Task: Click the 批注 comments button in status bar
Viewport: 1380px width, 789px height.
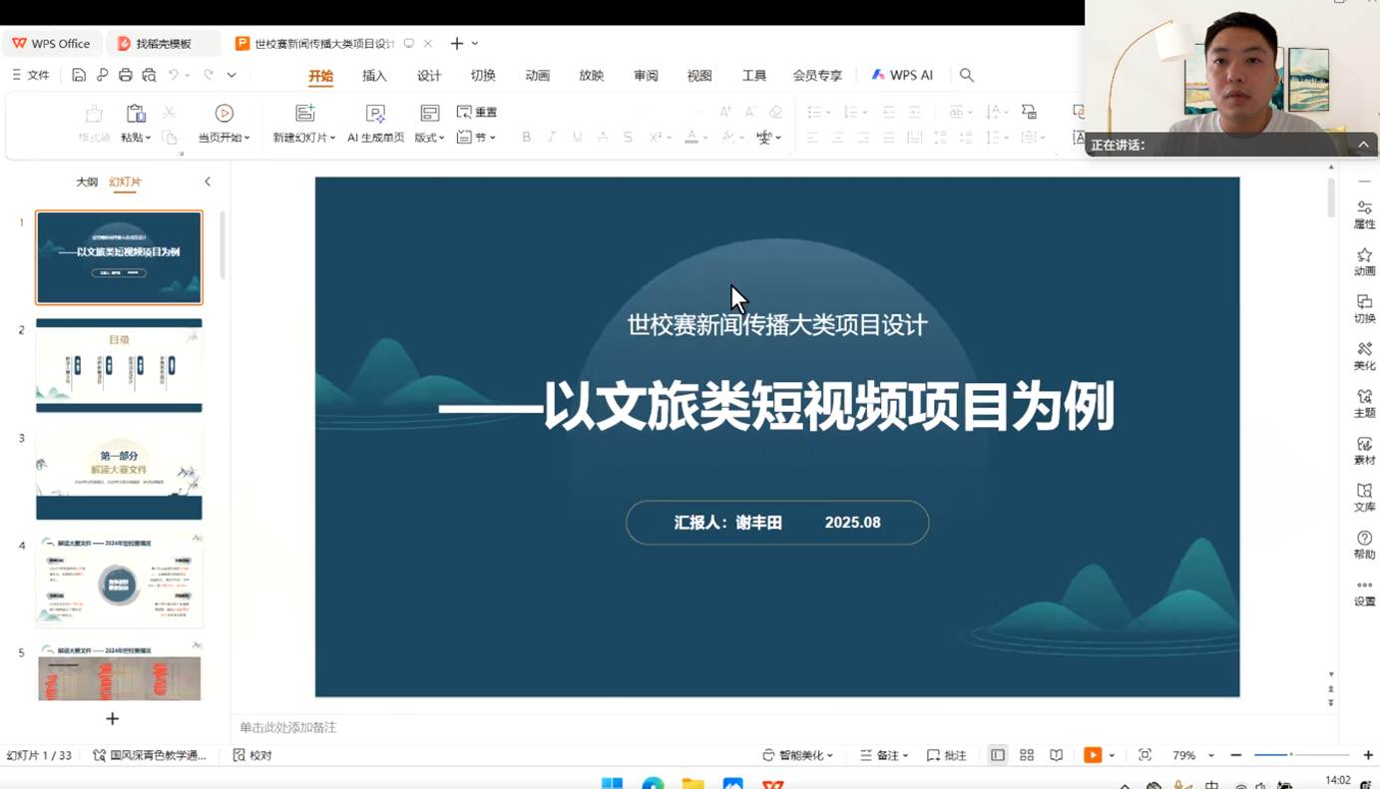Action: coord(946,755)
